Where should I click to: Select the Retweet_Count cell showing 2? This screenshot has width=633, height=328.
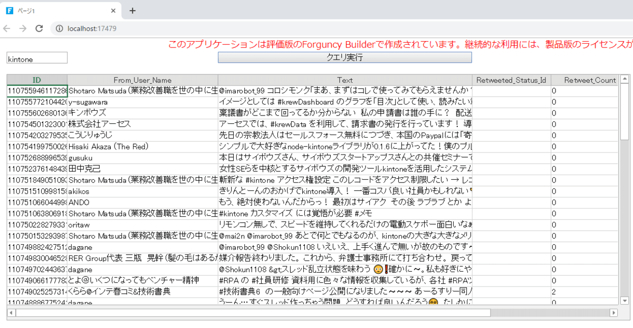click(584, 292)
